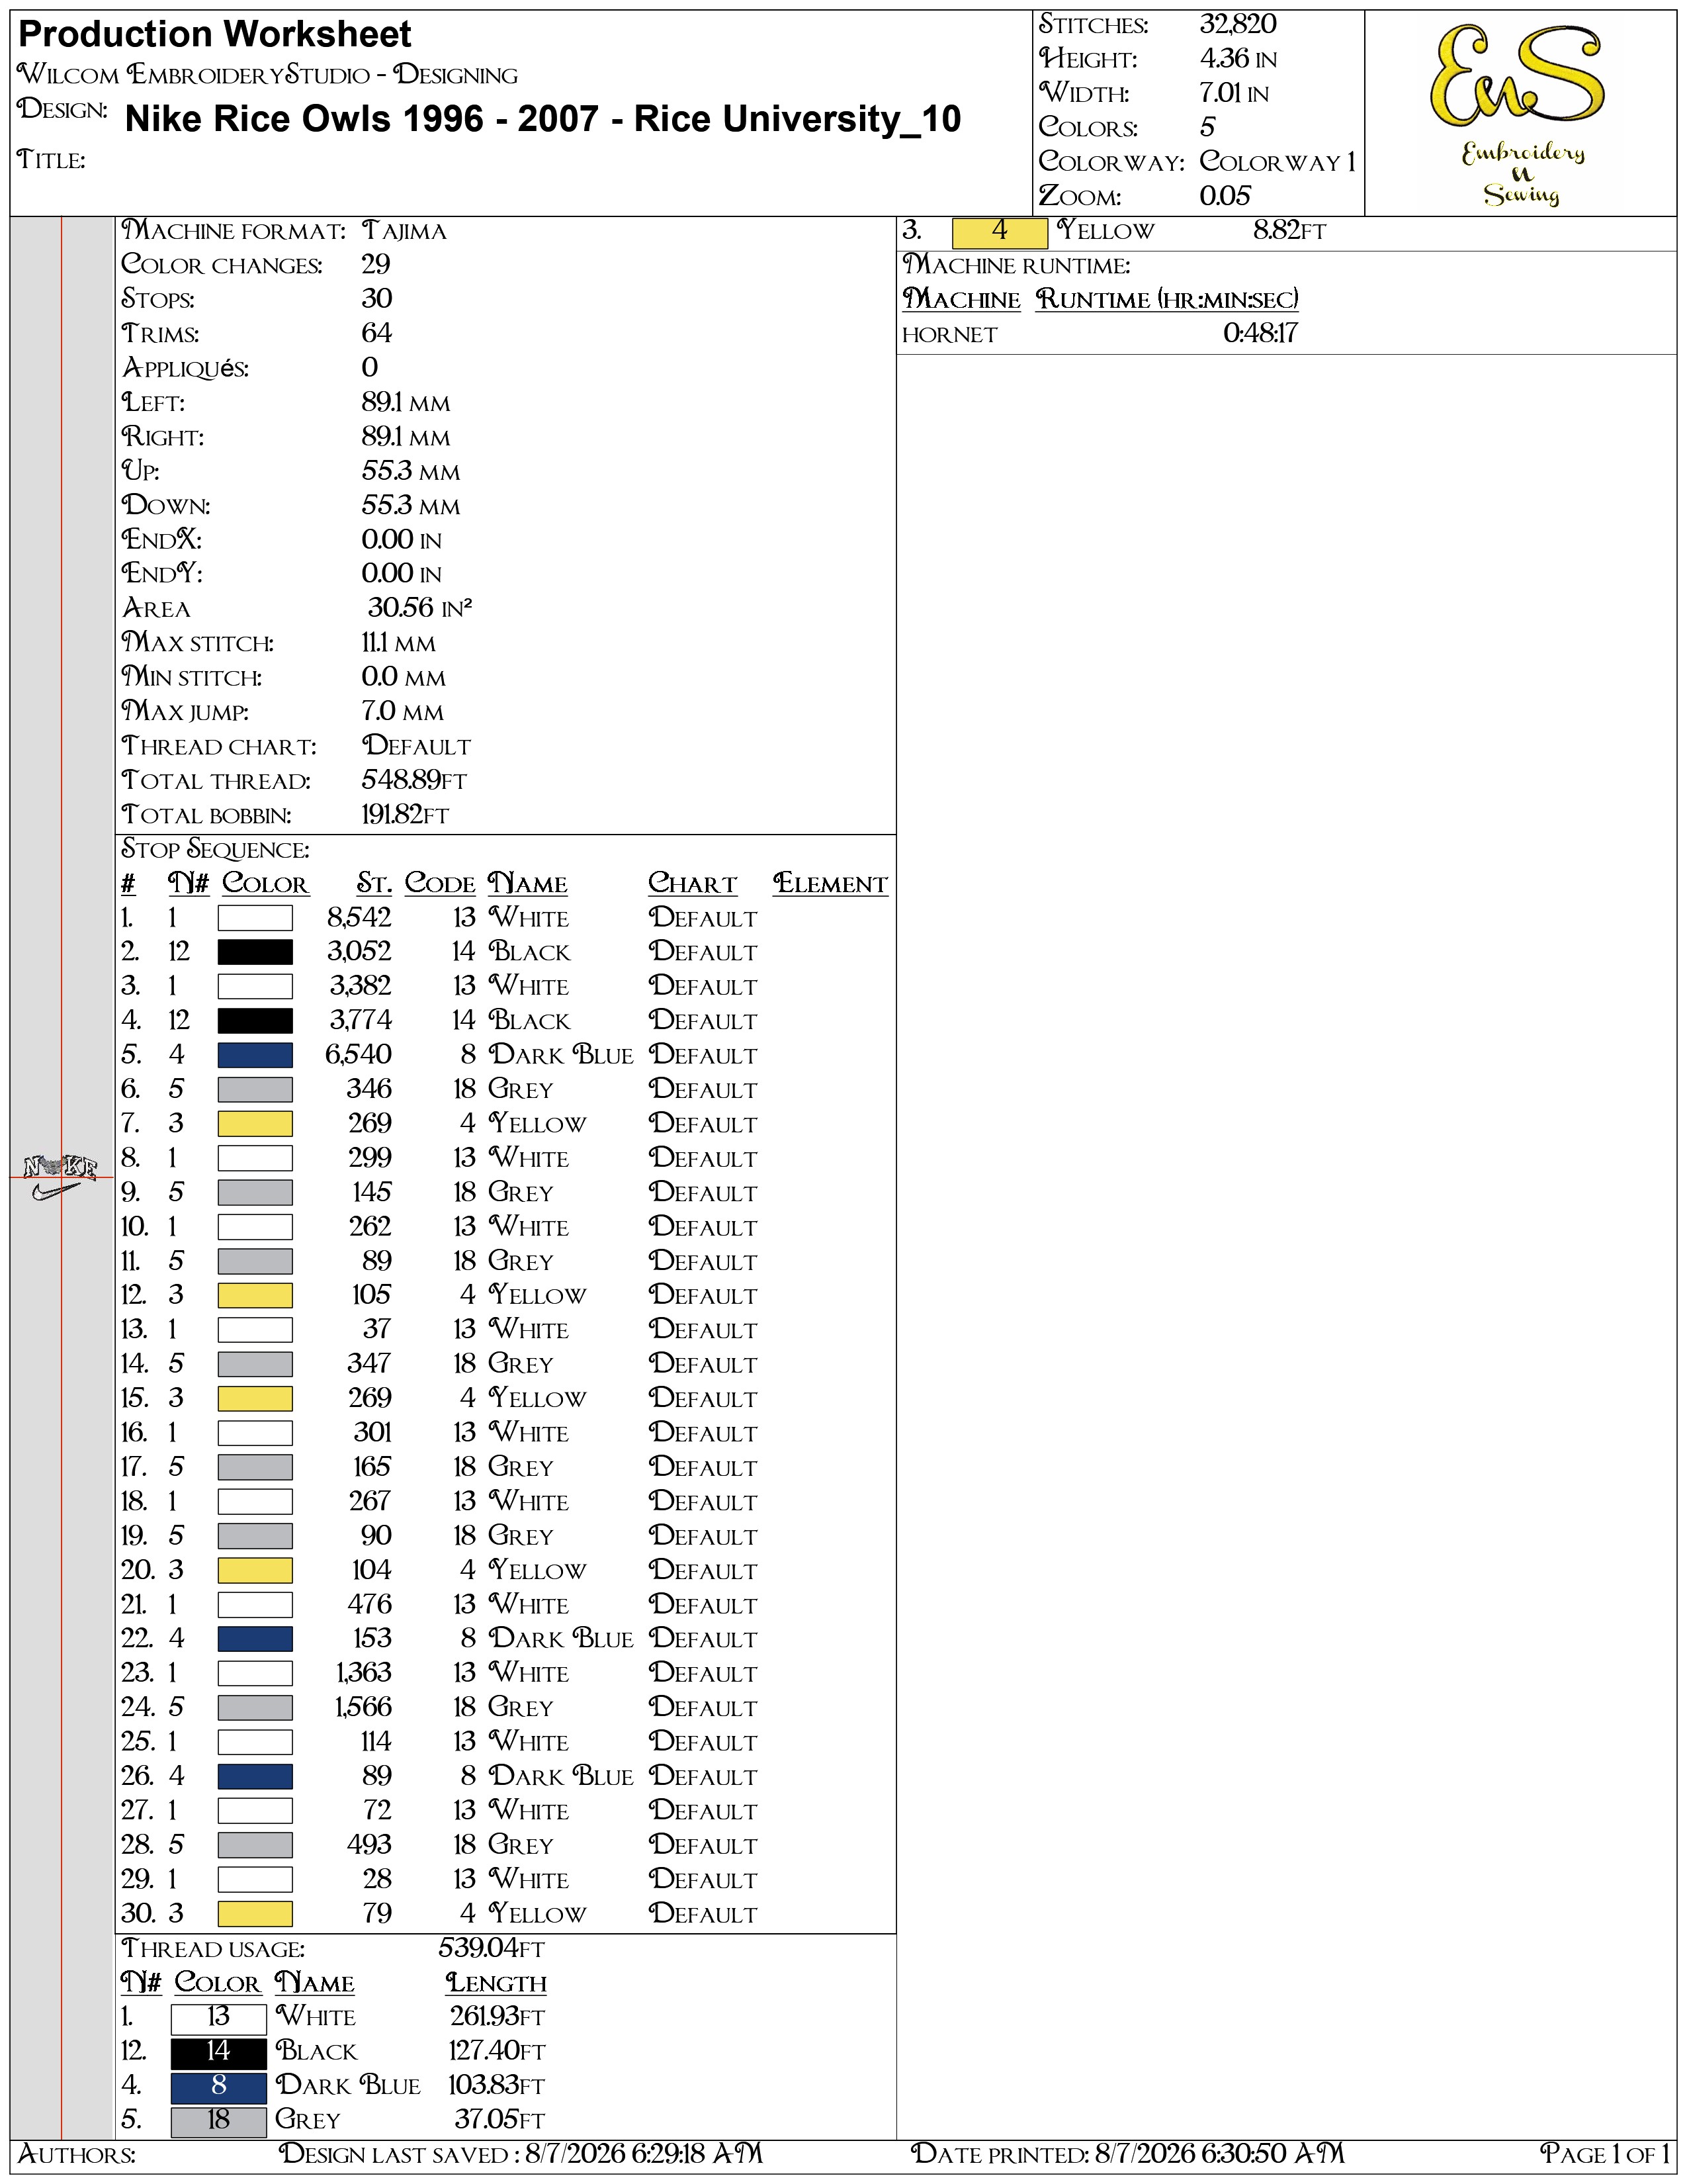Click the name "Dark Blue" in stop row 26
Image resolution: width=1687 pixels, height=2184 pixels.
560,1776
